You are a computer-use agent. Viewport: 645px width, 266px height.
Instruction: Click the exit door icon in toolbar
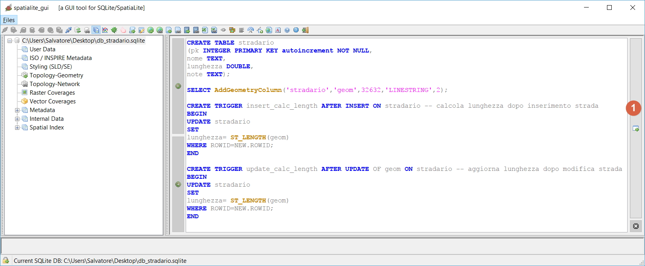click(x=305, y=30)
